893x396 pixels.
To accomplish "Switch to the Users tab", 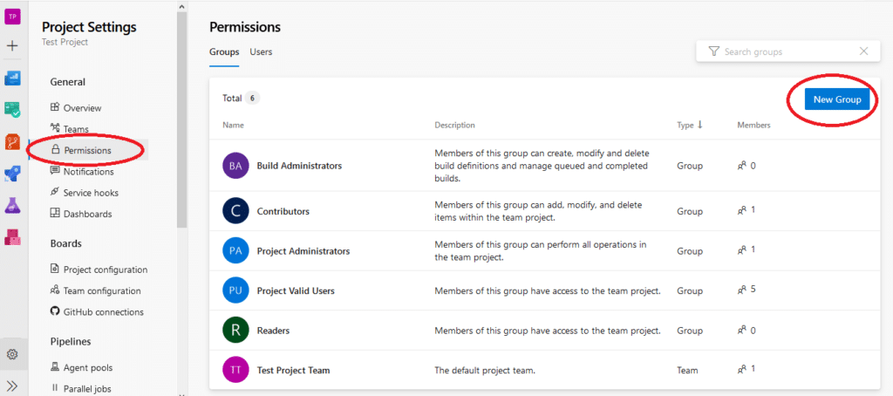I will pos(261,51).
